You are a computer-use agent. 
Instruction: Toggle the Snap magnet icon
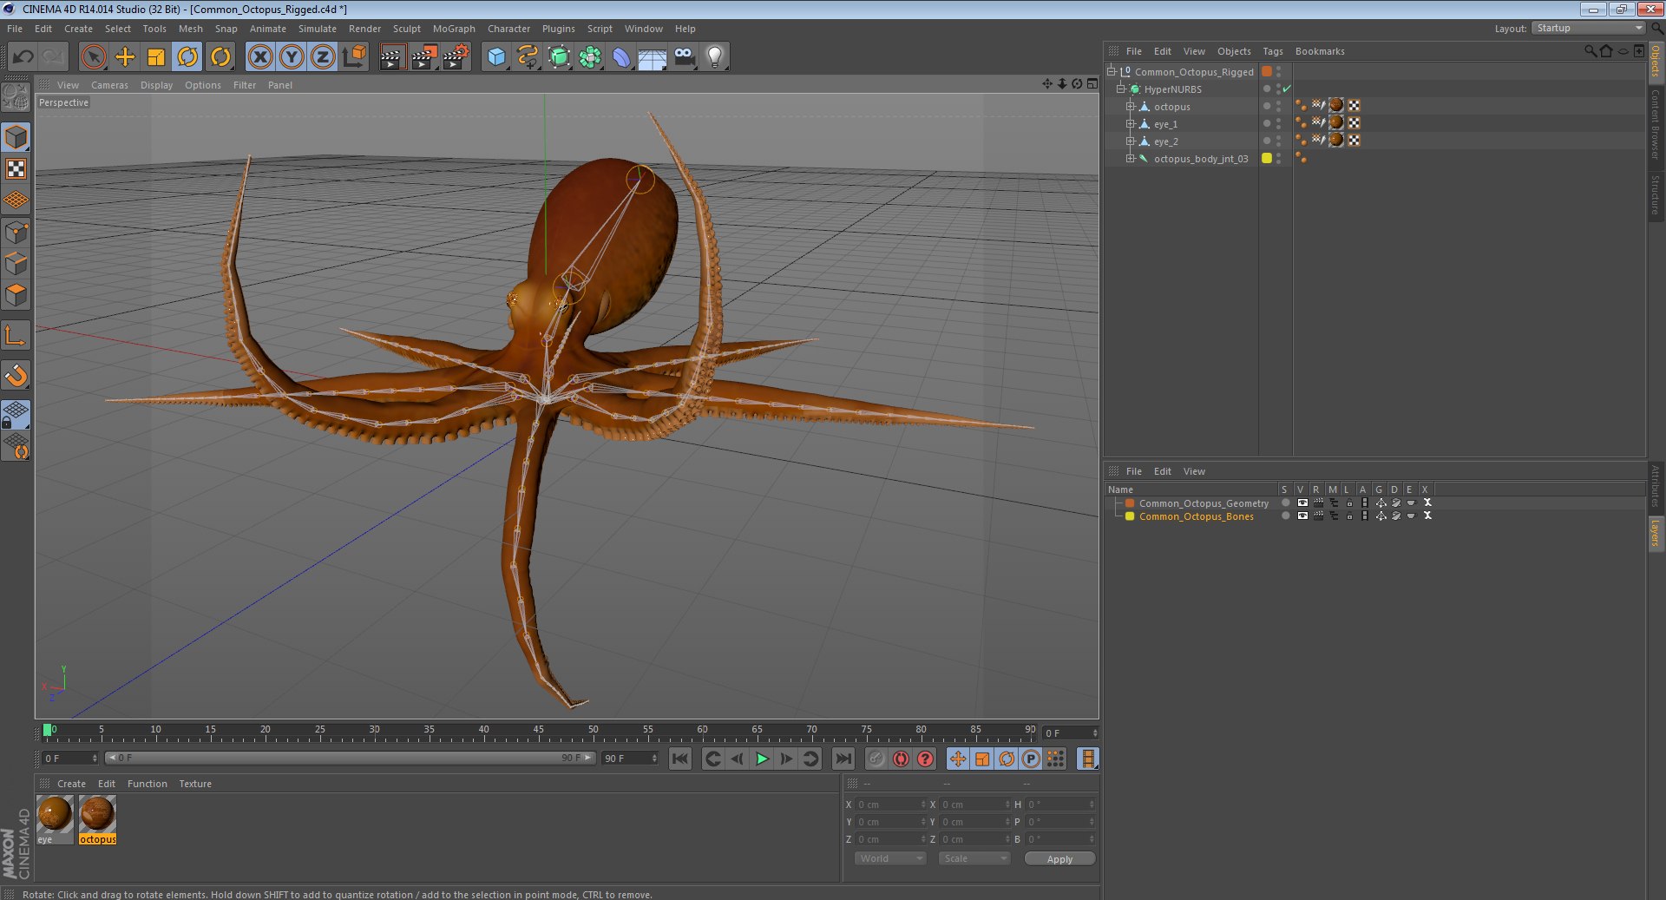(x=16, y=375)
